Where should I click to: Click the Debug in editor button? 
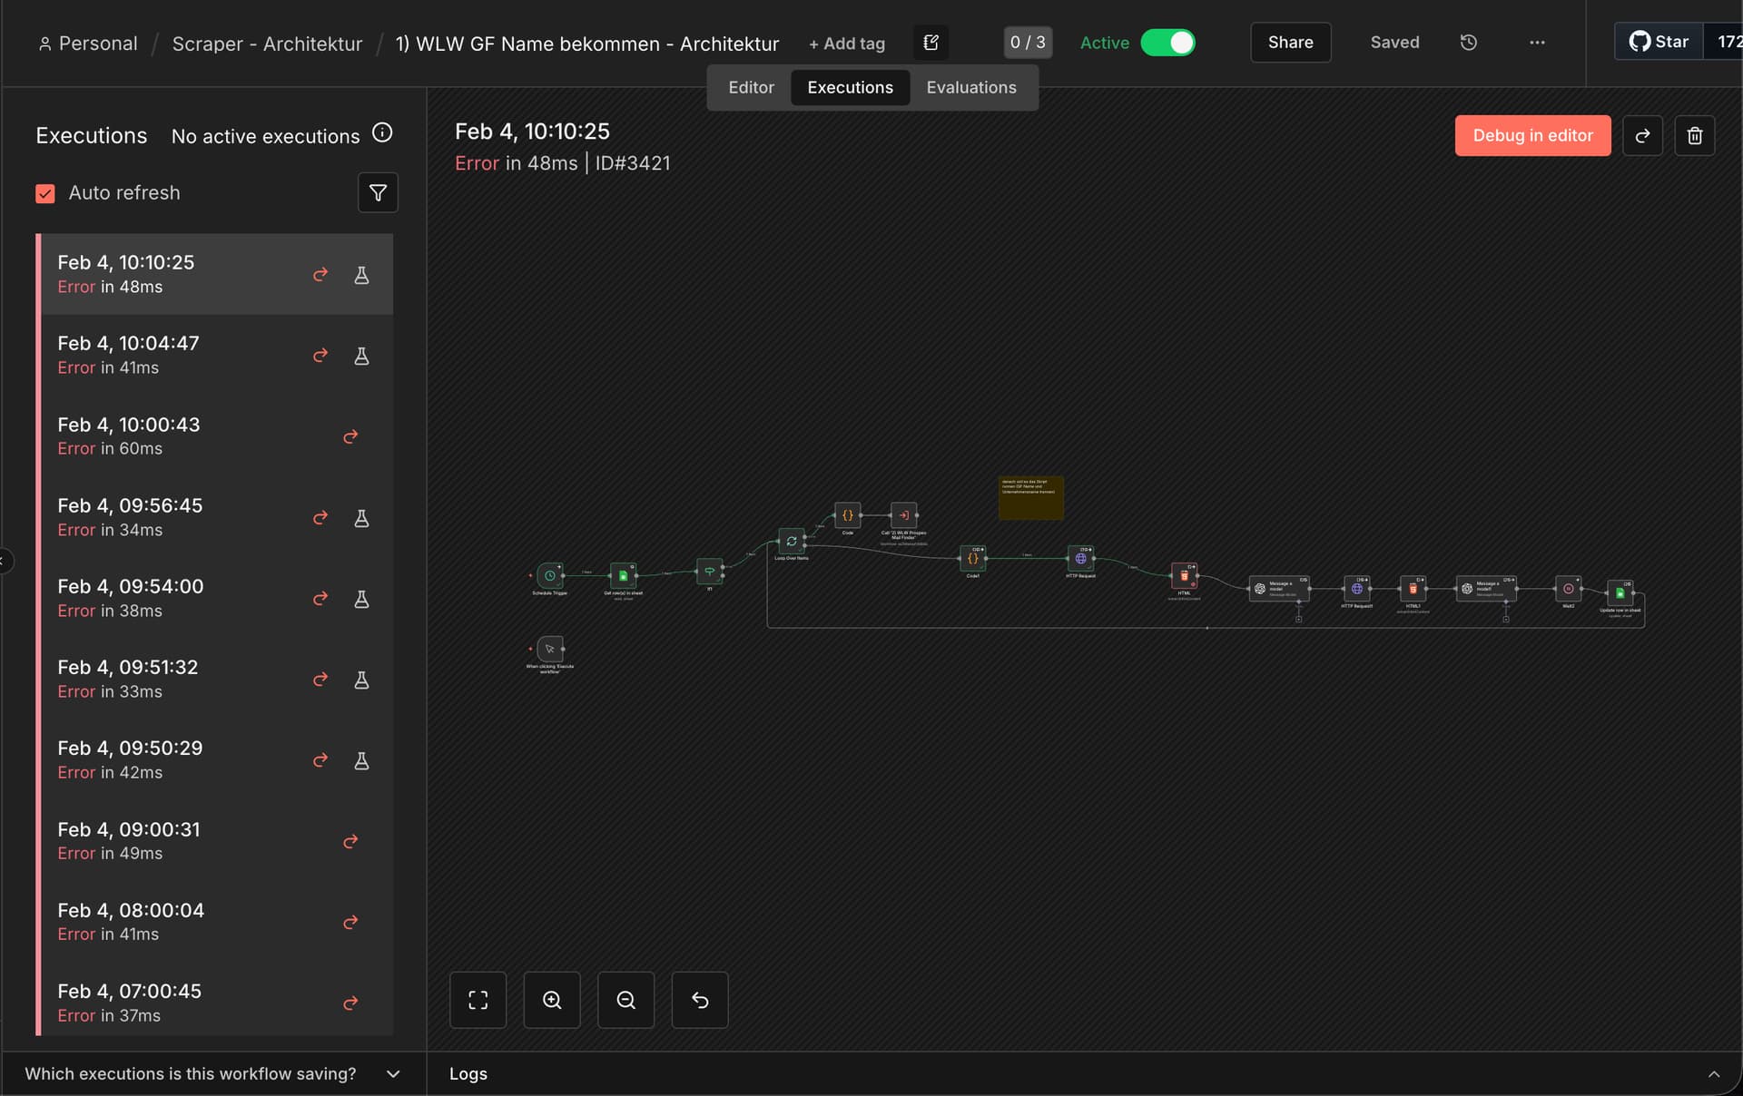[1532, 136]
